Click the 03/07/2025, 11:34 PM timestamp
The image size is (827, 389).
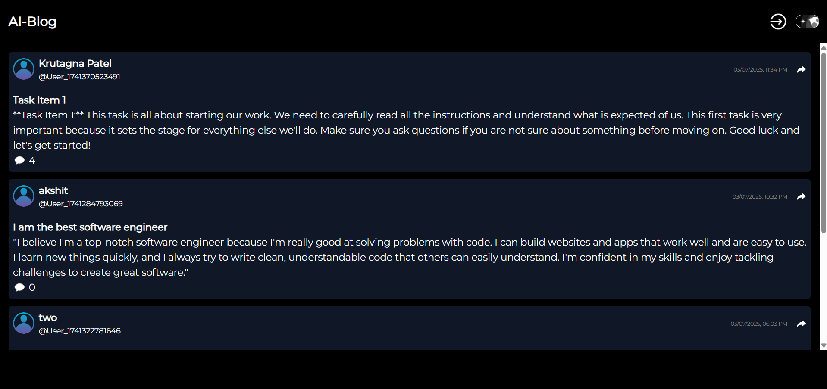760,70
